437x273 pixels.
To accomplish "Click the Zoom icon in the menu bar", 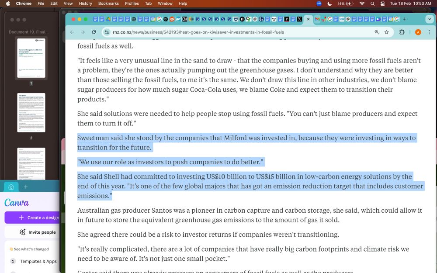I will pyautogui.click(x=319, y=3).
